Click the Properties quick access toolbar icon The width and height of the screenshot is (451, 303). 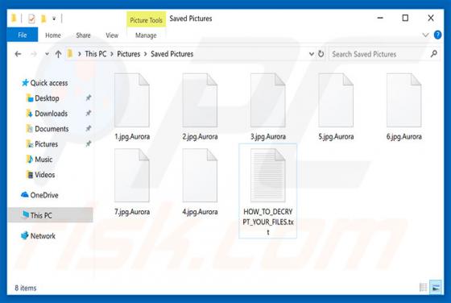tap(31, 19)
